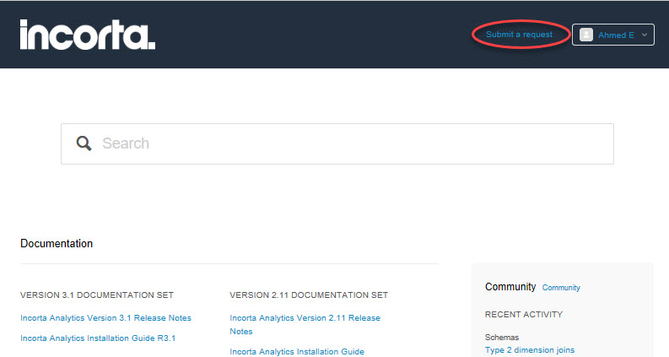Click the Incorta logo
The height and width of the screenshot is (357, 669).
pos(88,34)
